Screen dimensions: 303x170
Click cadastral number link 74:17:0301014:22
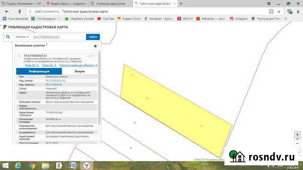[55, 81]
